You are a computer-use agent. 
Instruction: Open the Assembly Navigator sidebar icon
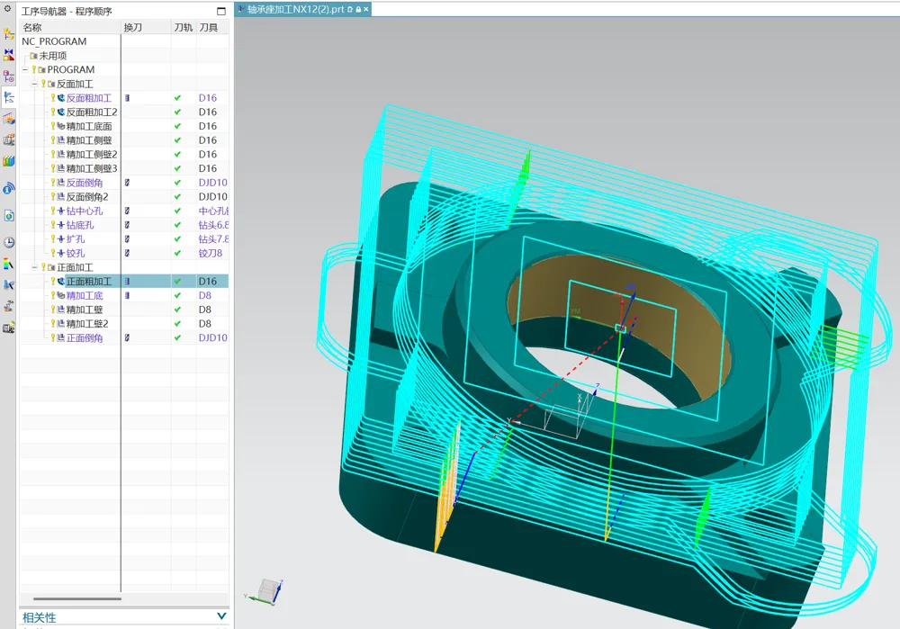9,34
